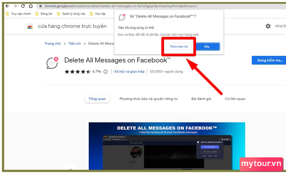Click the Delete All Messages extension icon
This screenshot has width=286, height=175.
(52, 63)
